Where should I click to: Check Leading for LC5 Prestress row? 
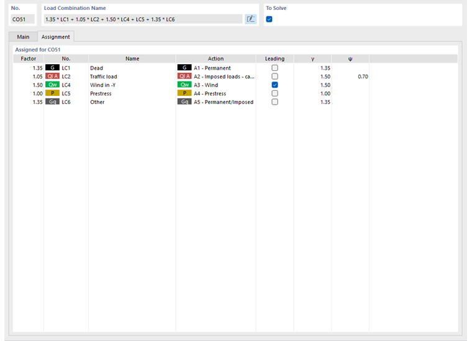[275, 93]
